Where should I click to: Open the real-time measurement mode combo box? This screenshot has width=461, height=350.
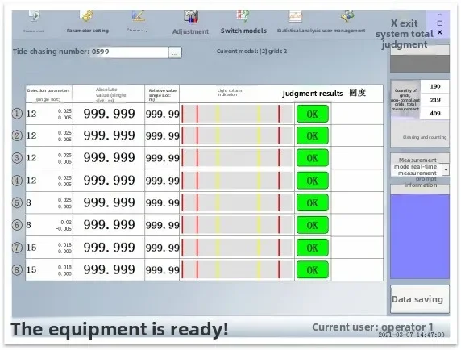click(x=420, y=166)
